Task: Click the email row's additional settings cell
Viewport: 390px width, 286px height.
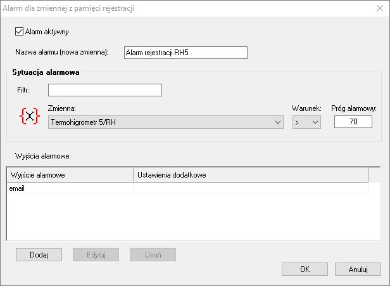Action: coord(251,188)
